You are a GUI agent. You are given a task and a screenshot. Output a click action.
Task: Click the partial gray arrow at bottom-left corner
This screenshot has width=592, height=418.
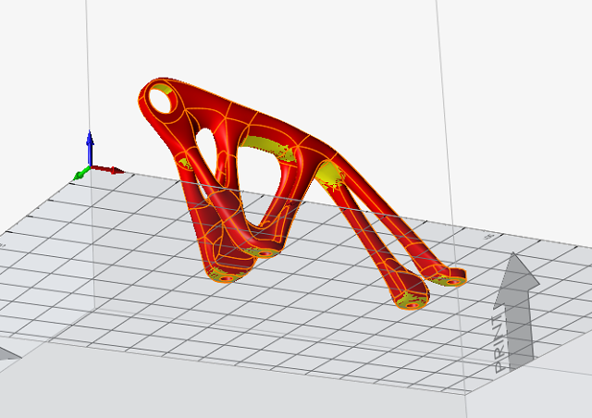pyautogui.click(x=7, y=352)
